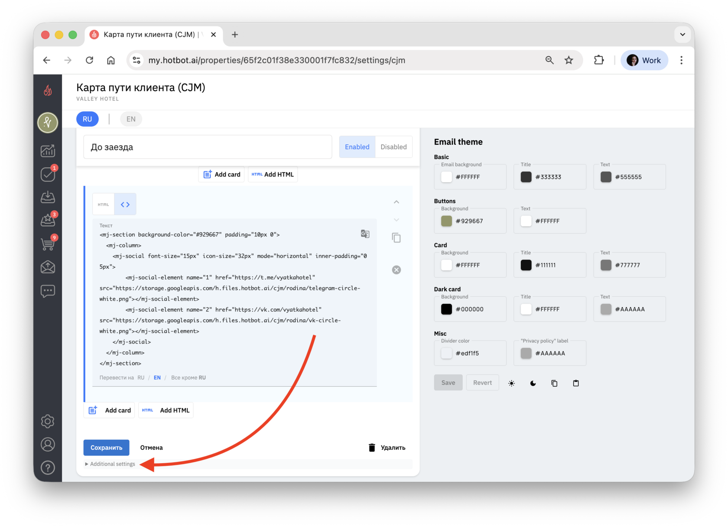Open the mail envelope section in sidebar

coord(48,267)
